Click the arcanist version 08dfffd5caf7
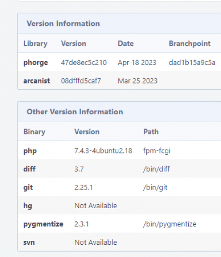This screenshot has width=221, height=257. coord(81,81)
